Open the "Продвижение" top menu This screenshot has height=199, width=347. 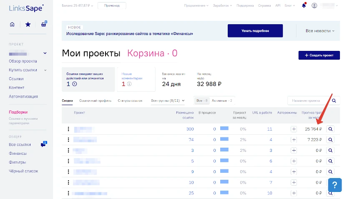[x=196, y=6]
